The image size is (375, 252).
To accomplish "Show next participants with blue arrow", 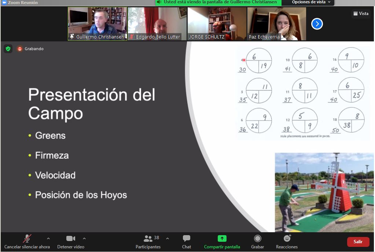I will 317,24.
